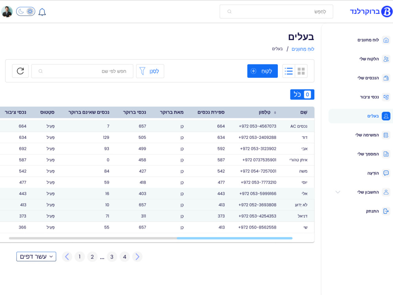Screen dimensions: 393x295
Task: Click the home icon beside לוח מחוונים
Action: click(386, 40)
